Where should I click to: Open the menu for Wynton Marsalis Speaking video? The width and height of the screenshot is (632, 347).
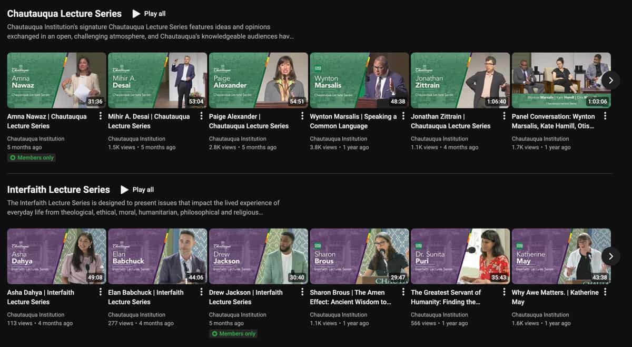403,116
